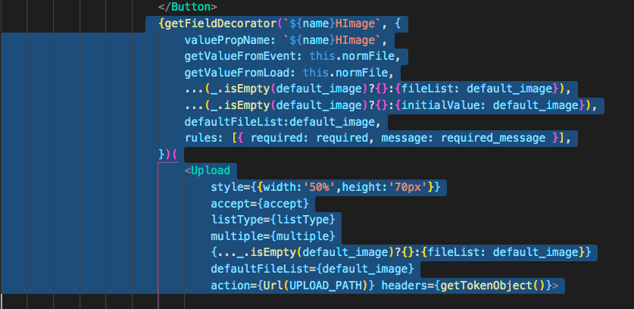This screenshot has width=634, height=309.
Task: Click action={Url(UPLOAD_PATH)} attribute
Action: (292, 286)
